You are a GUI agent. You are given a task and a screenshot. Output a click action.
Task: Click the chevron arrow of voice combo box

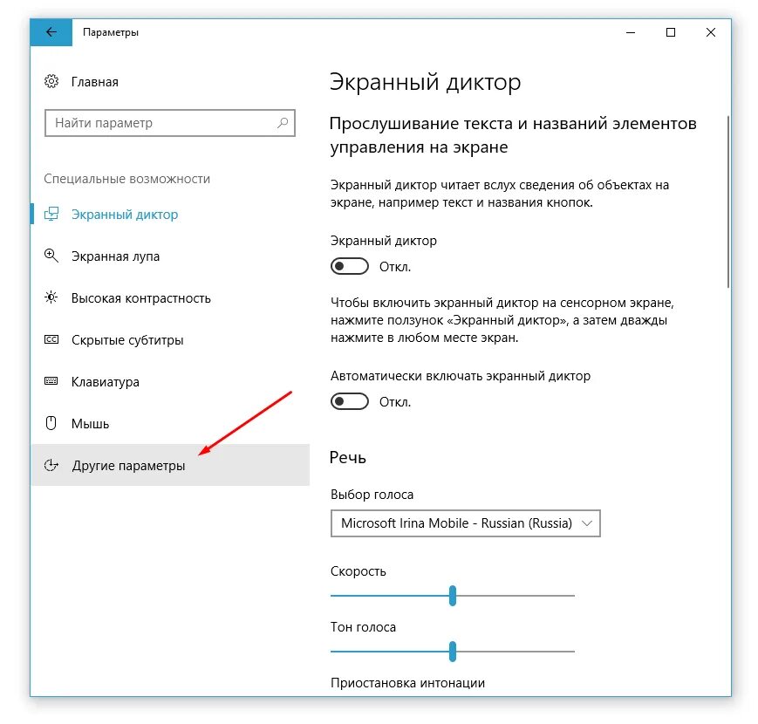[587, 523]
